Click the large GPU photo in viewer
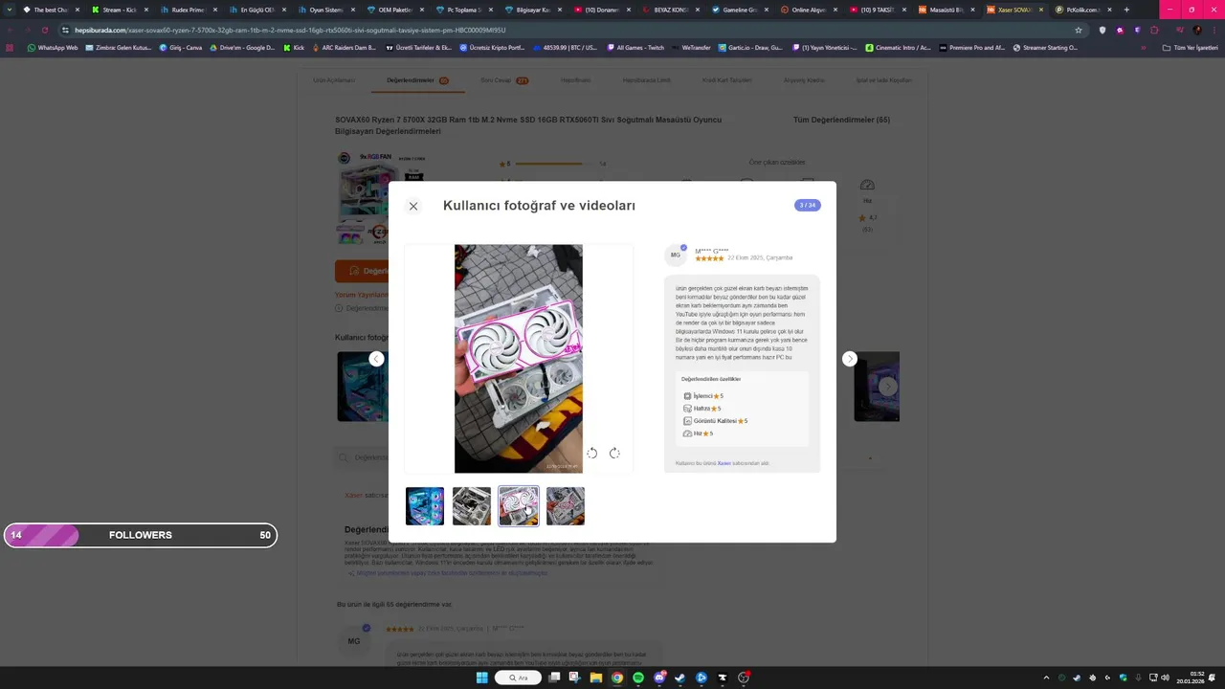Screen dimensions: 1225x689 pyautogui.click(x=519, y=359)
